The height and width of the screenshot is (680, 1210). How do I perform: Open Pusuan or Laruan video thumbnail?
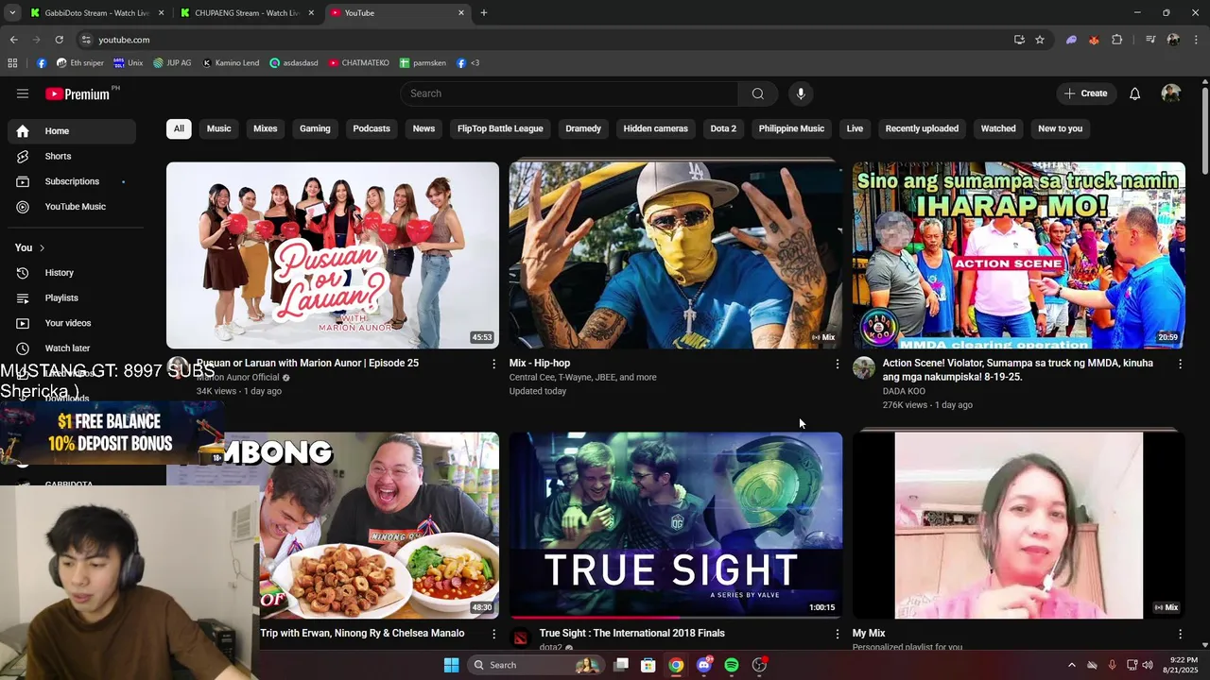point(333,255)
